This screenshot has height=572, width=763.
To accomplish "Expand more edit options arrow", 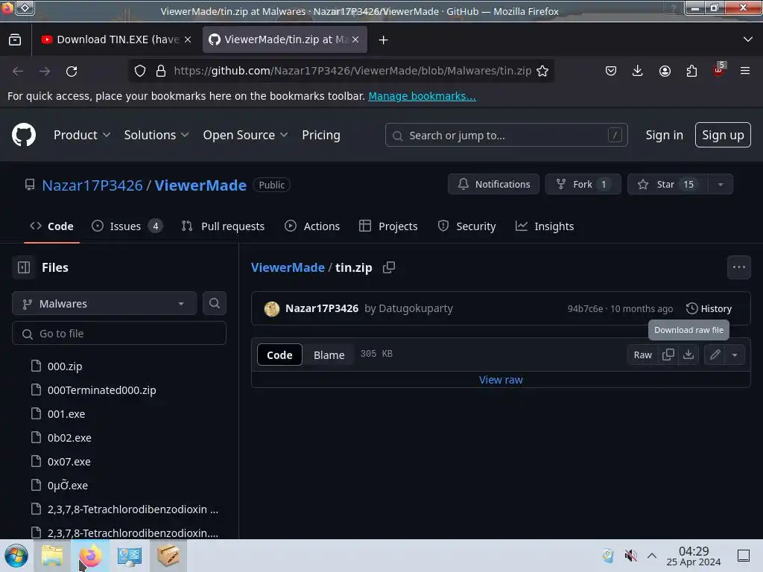I will coord(735,355).
